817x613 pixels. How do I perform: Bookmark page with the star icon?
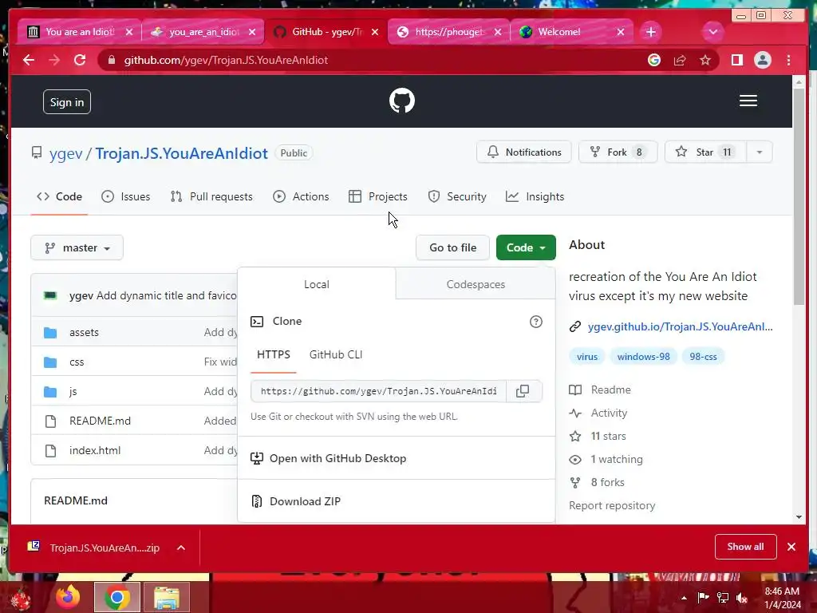(705, 60)
